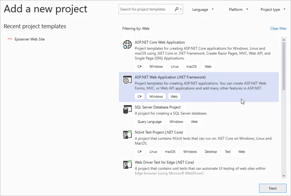
Task: Expand the search options arrow beside magnifier
Action: click(x=181, y=9)
